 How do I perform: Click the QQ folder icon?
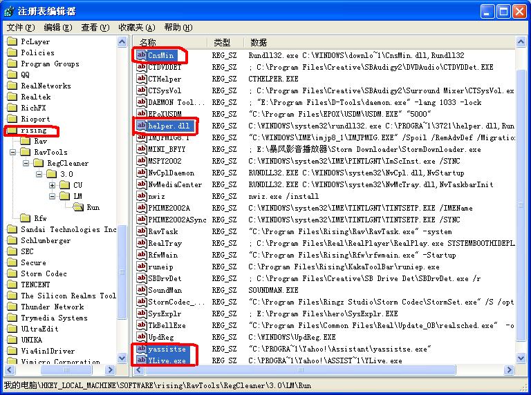[x=12, y=75]
